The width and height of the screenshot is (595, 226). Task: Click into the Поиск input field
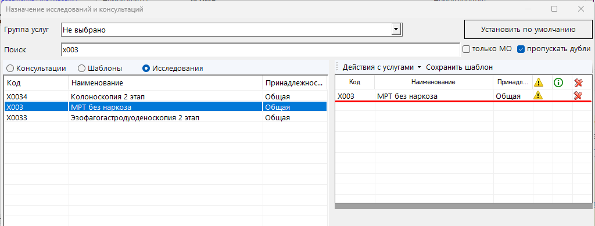260,49
